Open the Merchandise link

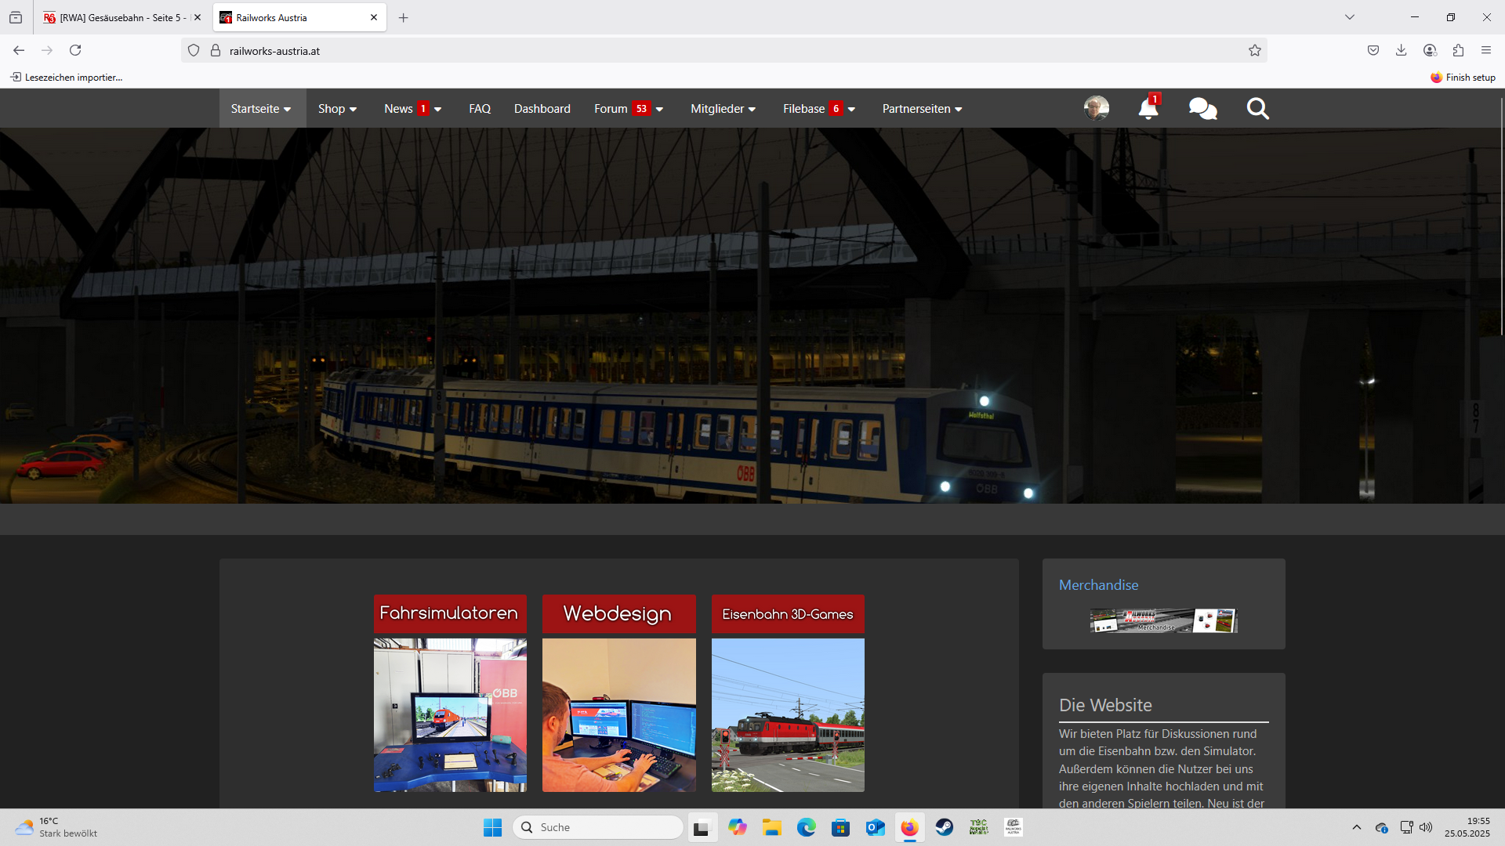(1098, 585)
